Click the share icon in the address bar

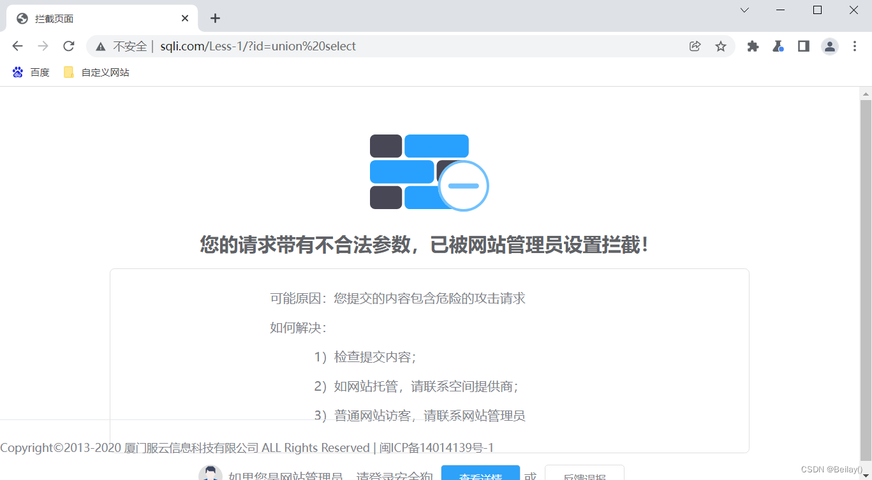click(x=695, y=46)
